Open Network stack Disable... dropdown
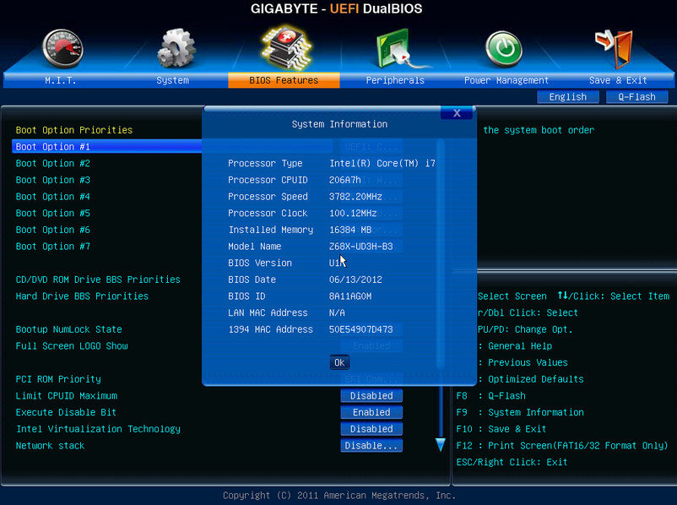 pos(371,446)
